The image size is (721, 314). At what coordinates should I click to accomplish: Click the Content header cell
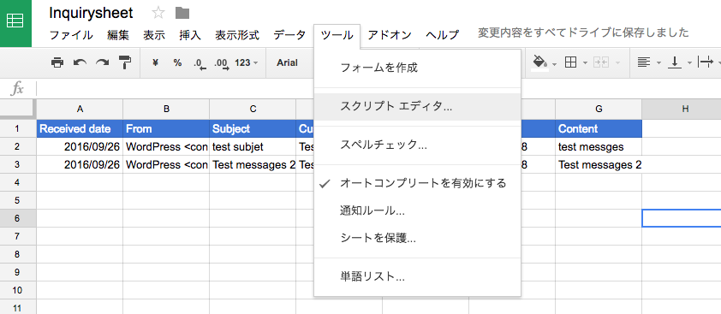click(599, 128)
